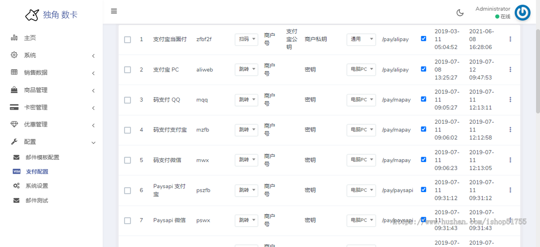Open row actions menu for 码支付微信

[x=510, y=160]
